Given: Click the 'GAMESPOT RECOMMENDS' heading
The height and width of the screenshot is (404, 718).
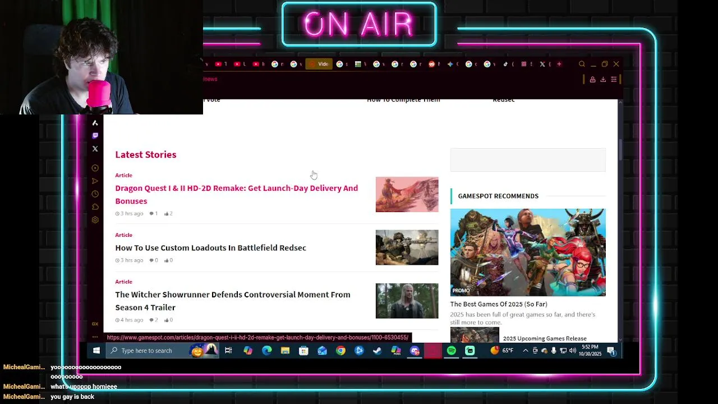Looking at the screenshot, I should pos(498,196).
